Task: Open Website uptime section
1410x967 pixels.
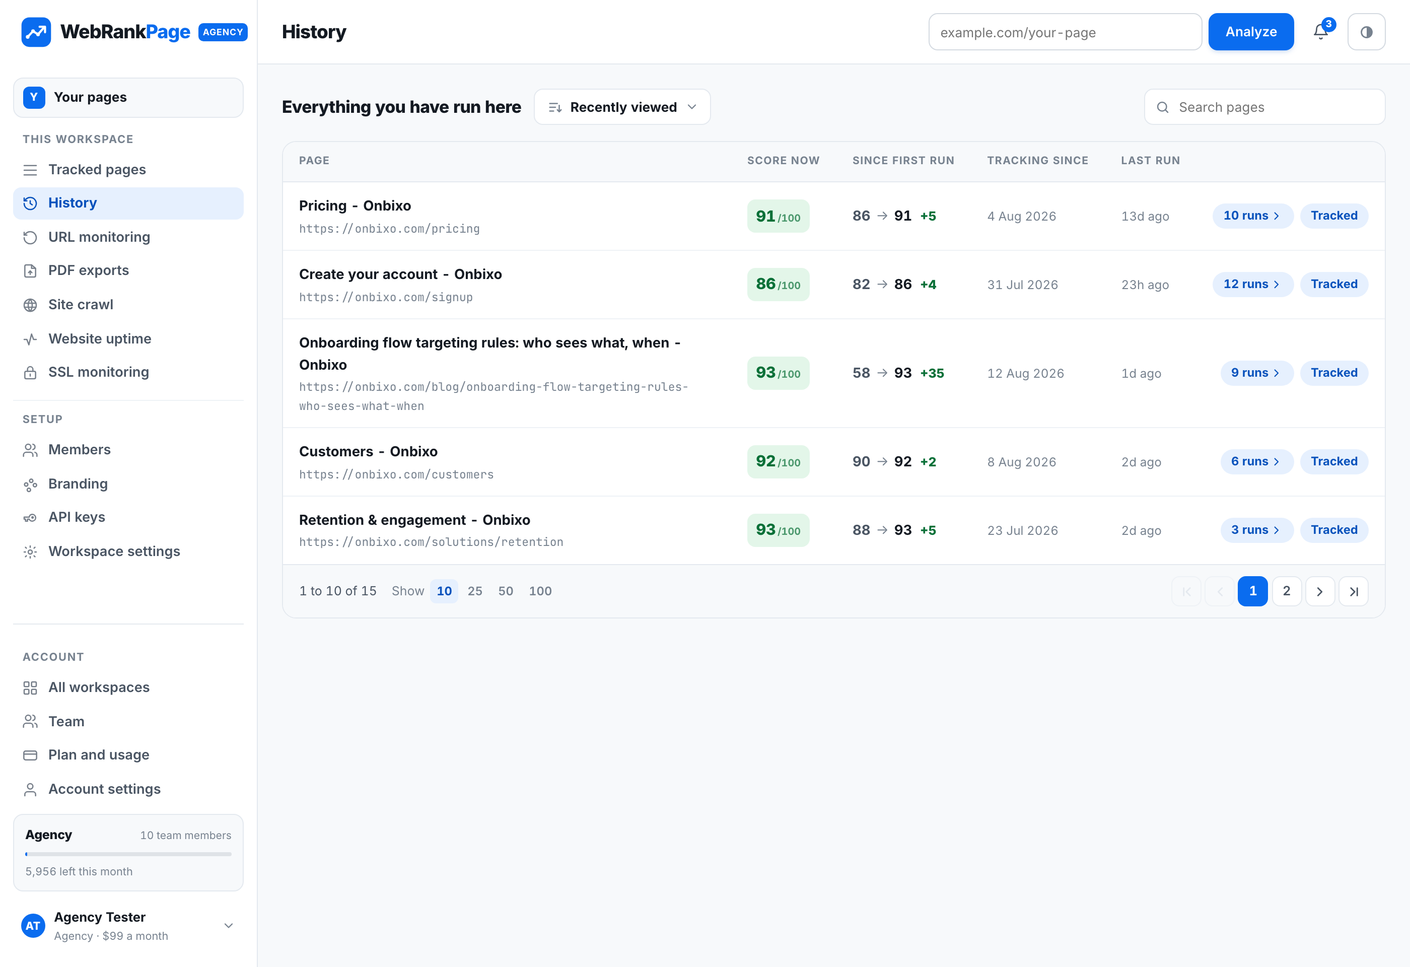Action: (x=128, y=338)
